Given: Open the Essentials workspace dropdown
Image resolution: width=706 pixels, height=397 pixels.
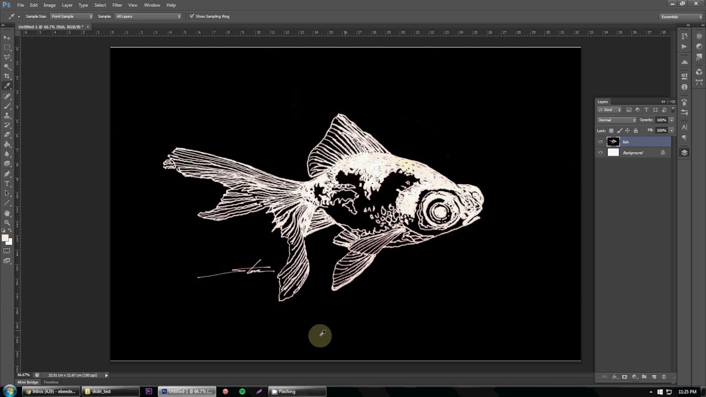Looking at the screenshot, I should (682, 17).
